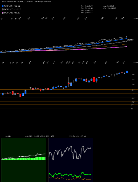
Task: Click the '<Lows' axis label
Action: [136, 62]
